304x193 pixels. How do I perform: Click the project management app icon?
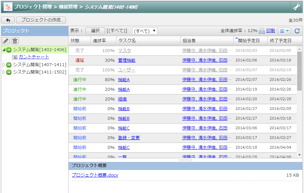pos(7,7)
